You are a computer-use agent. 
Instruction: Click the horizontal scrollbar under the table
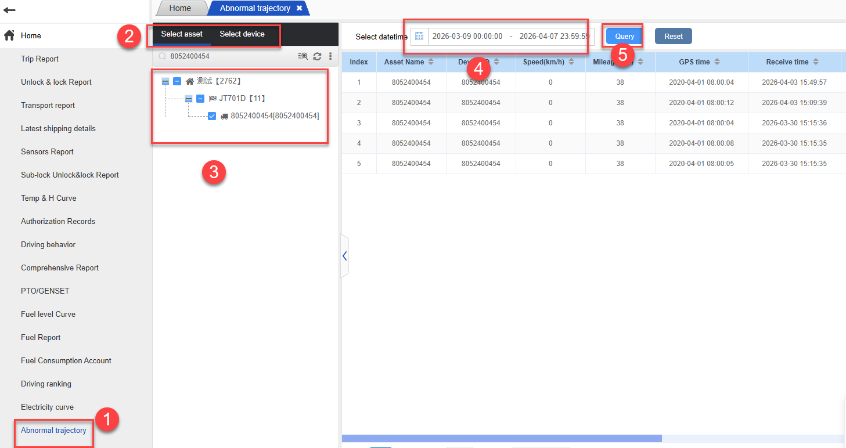[502, 438]
